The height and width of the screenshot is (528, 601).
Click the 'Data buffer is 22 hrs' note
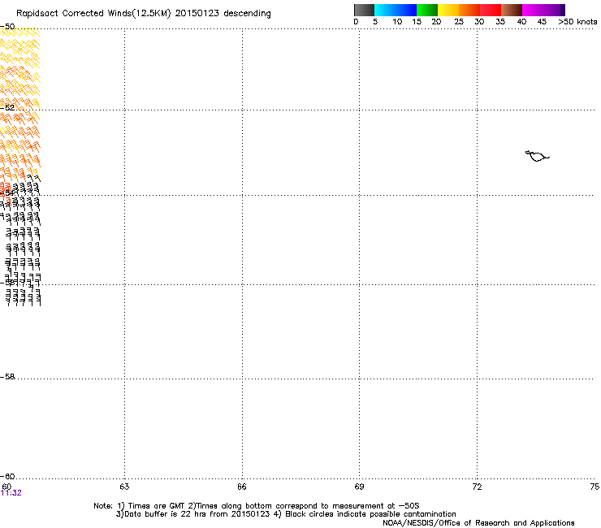(286, 514)
